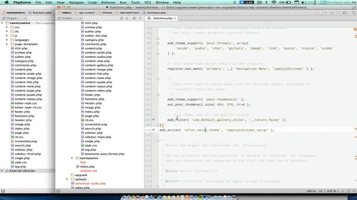357x200 pixels.
Task: Select advanced-cache.php in front tree
Action: click(x=90, y=183)
